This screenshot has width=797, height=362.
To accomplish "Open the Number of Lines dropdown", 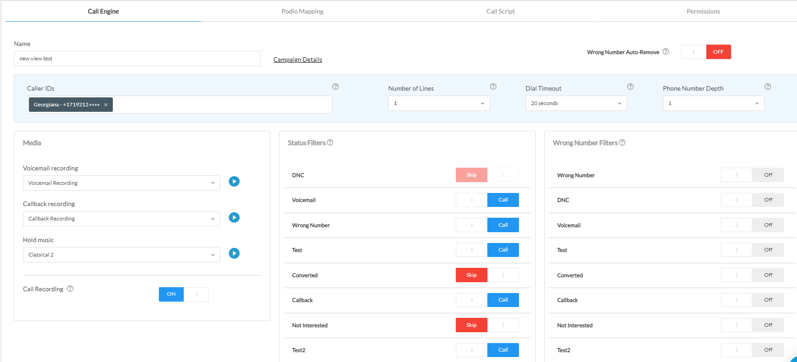I will [x=439, y=103].
